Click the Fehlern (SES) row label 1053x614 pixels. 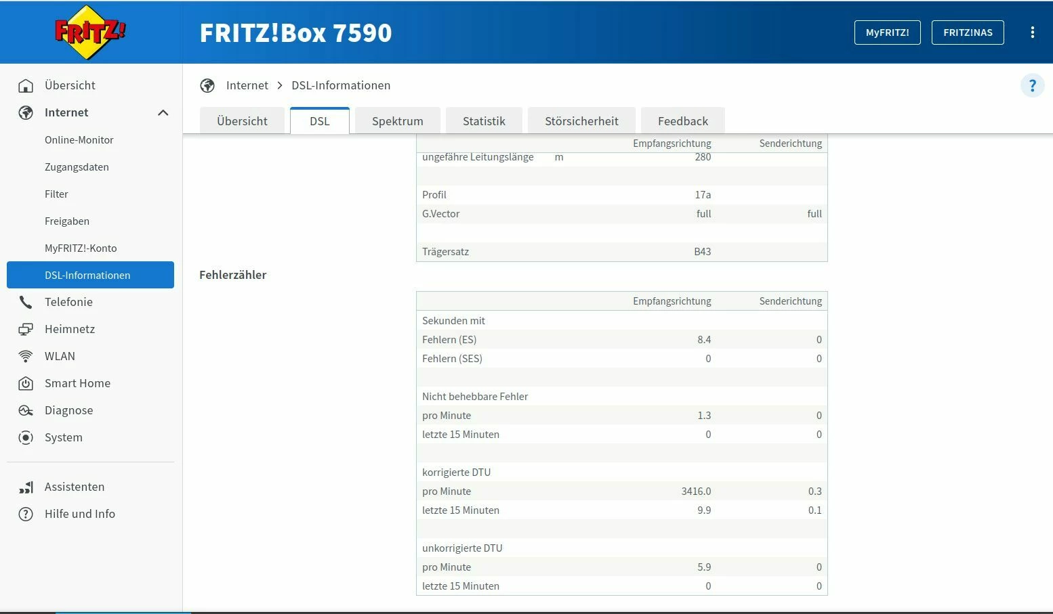coord(452,359)
